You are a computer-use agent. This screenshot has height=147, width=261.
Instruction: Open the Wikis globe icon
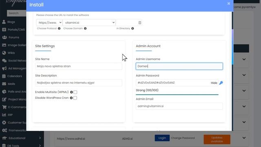pos(4,53)
